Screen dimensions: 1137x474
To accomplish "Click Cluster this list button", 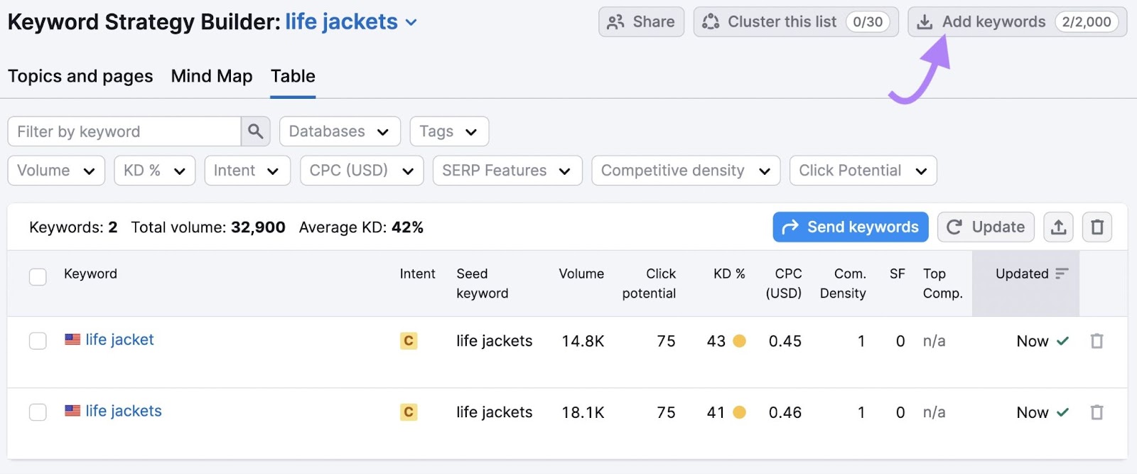I will pyautogui.click(x=796, y=22).
